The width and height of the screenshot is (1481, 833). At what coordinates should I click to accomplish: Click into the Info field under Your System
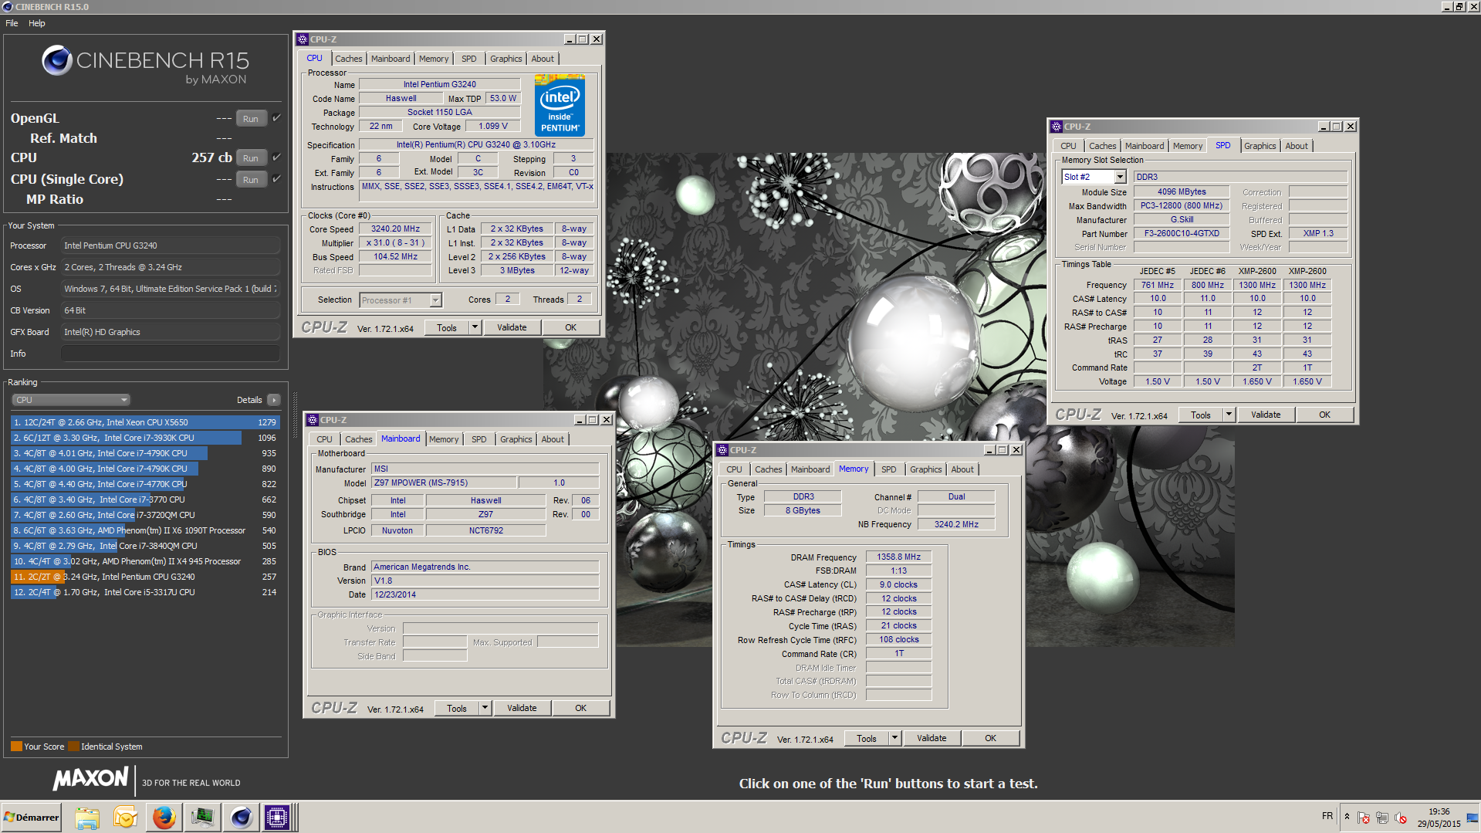point(170,354)
